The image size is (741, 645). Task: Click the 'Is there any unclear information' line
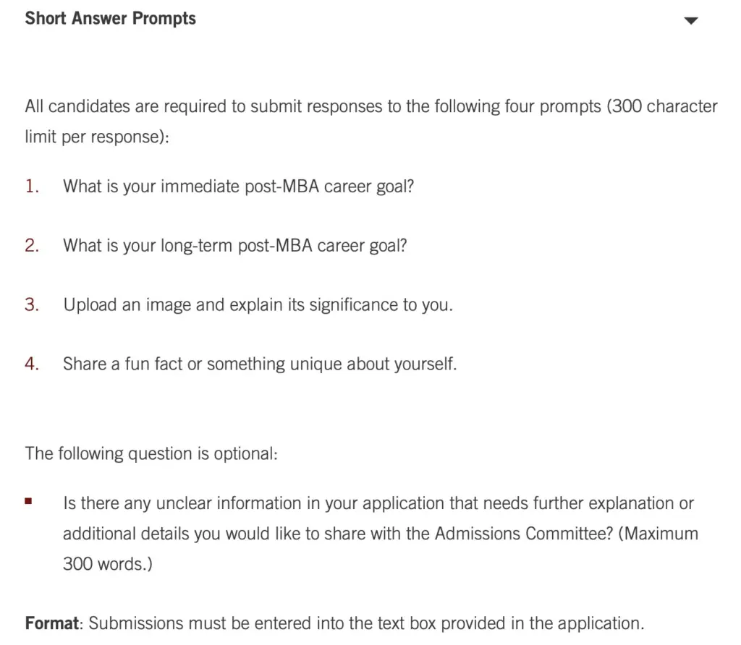(378, 503)
